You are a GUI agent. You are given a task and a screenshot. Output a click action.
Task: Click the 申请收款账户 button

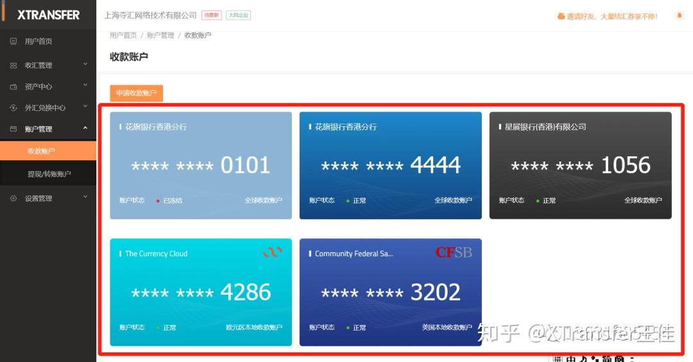137,93
